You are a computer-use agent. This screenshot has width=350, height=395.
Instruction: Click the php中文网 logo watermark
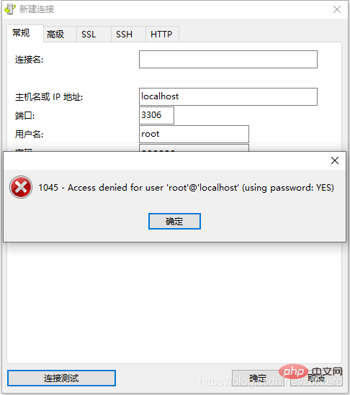coord(310,371)
